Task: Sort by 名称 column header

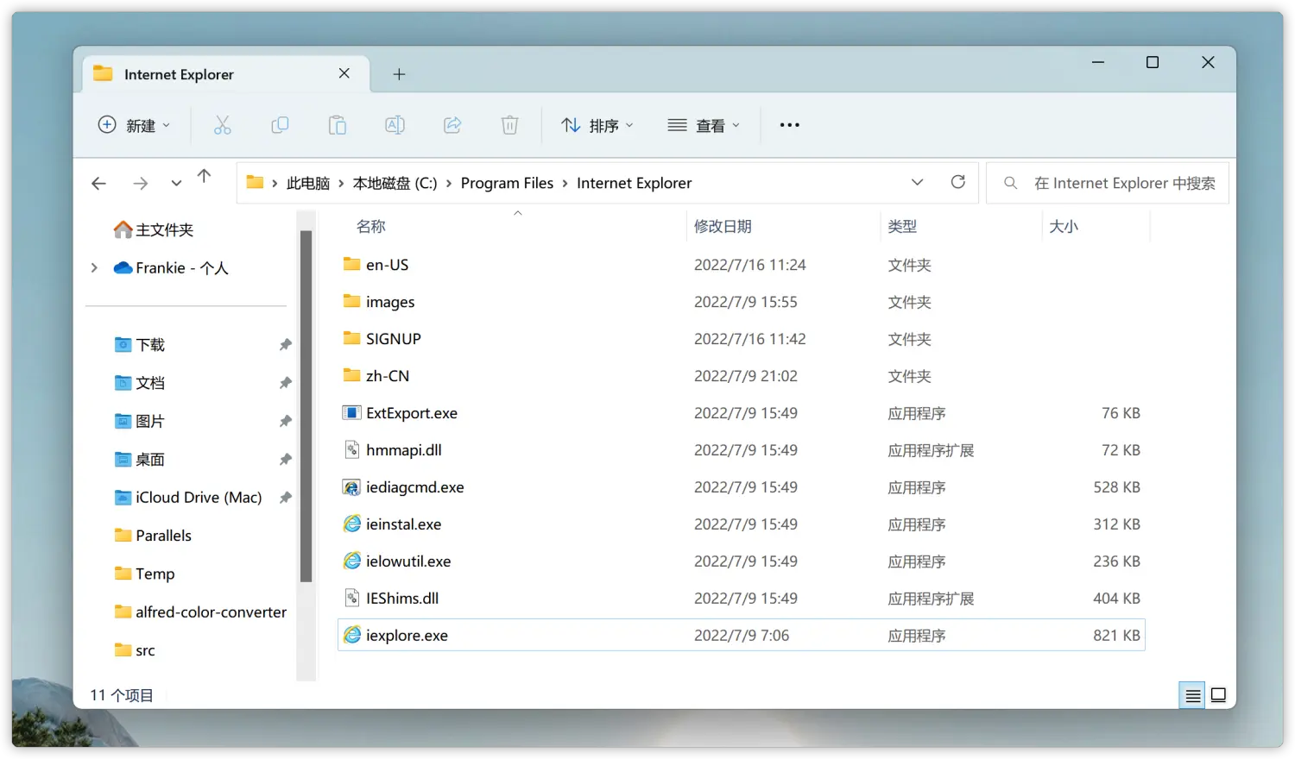Action: click(371, 226)
